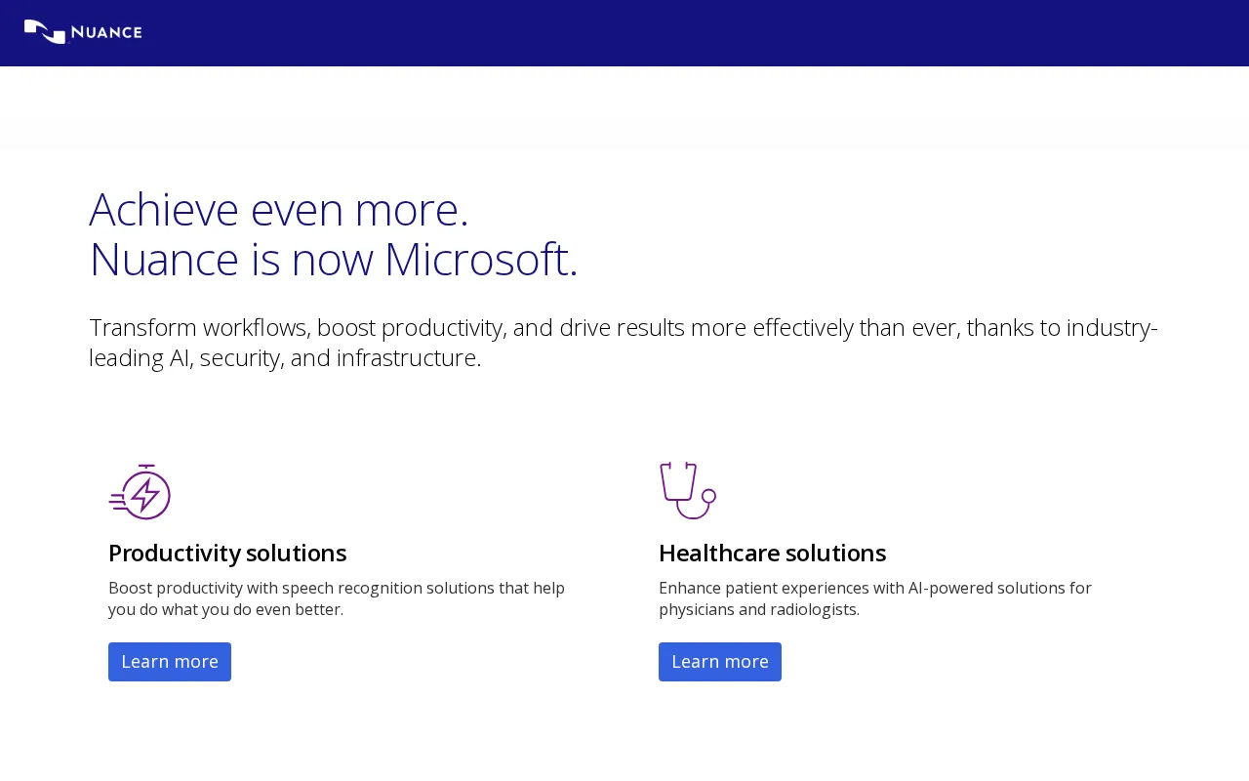Open Learn more under Productivity solutions

[x=170, y=662]
